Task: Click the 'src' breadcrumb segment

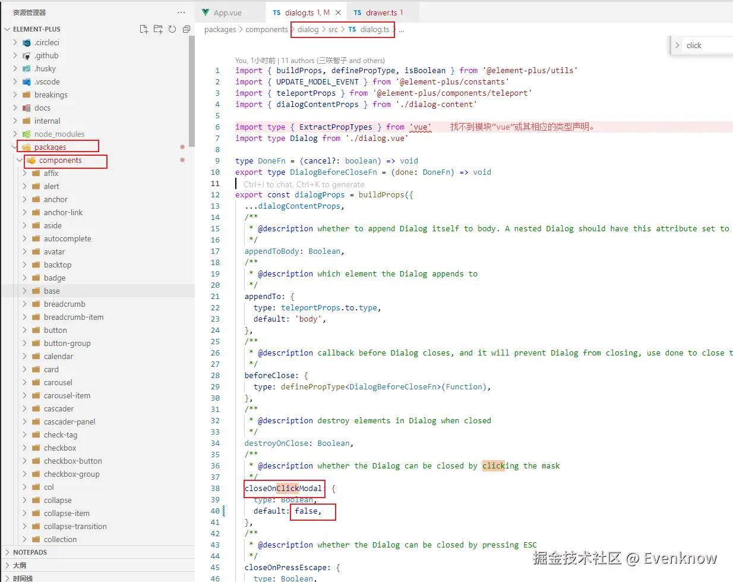Action: (333, 29)
